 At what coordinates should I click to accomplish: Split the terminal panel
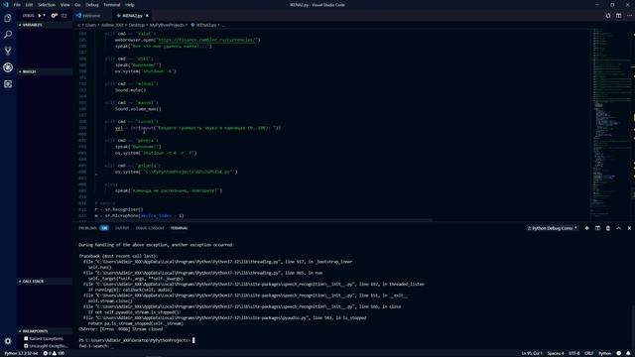click(x=597, y=228)
